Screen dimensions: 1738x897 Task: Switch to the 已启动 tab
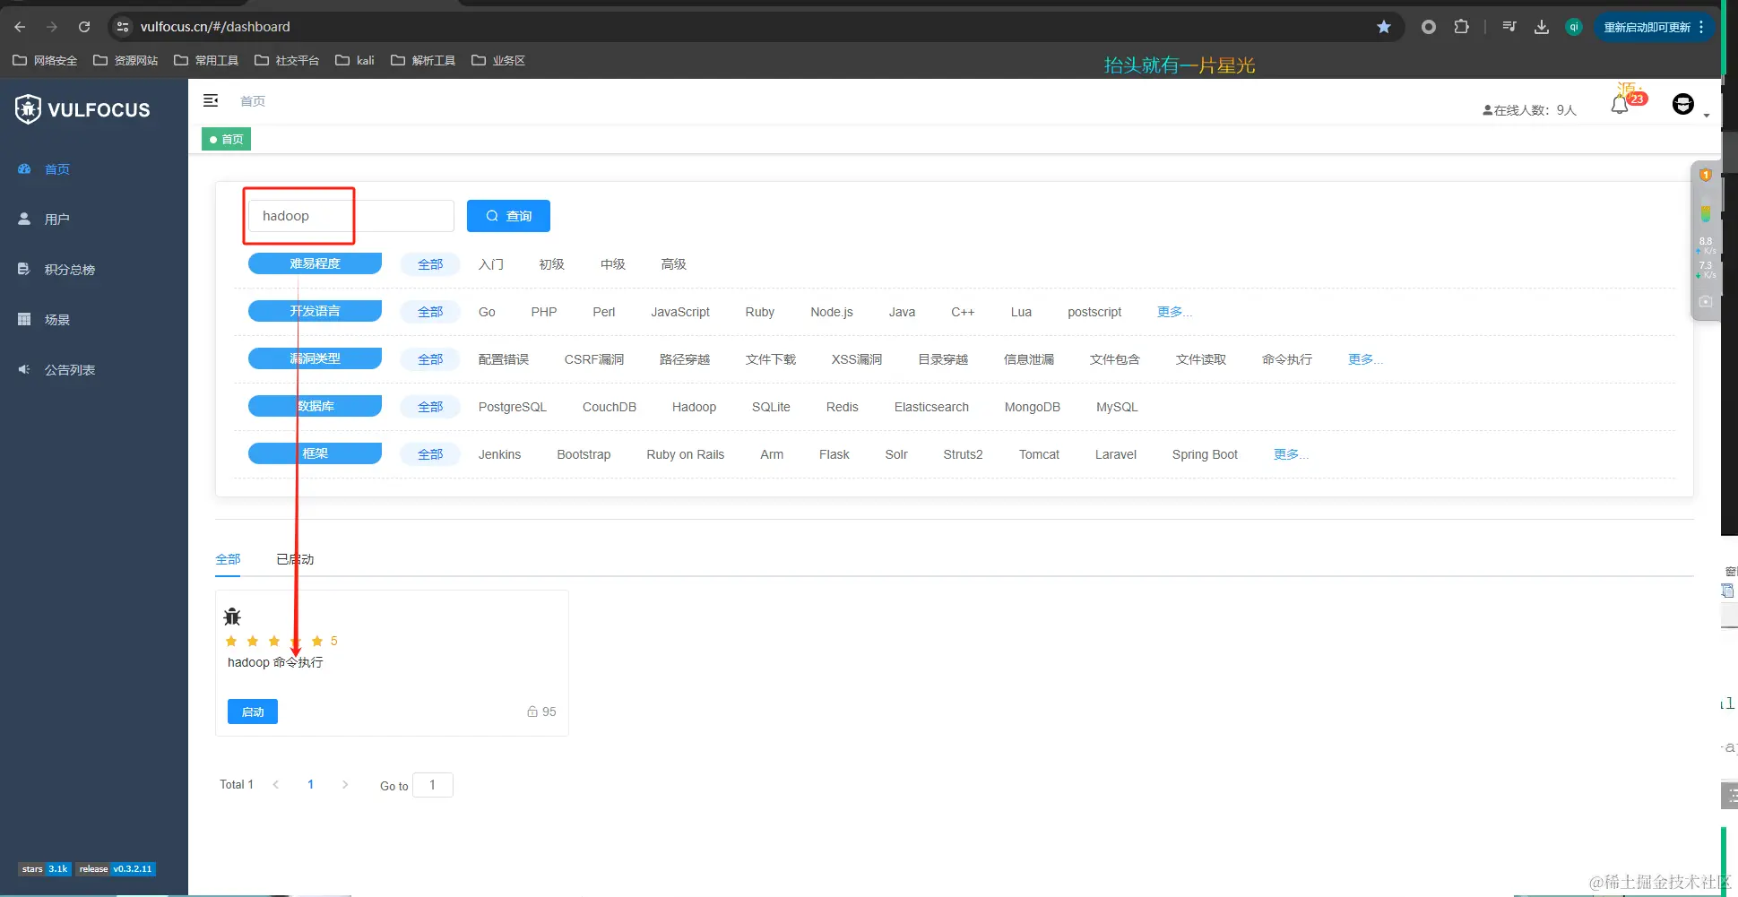(x=295, y=559)
